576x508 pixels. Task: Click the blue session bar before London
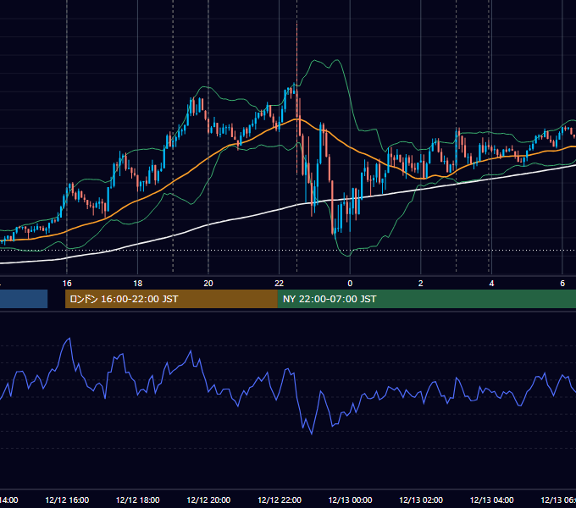24,299
